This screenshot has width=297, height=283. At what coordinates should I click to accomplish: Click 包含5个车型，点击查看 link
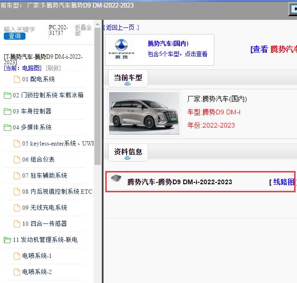point(178,54)
